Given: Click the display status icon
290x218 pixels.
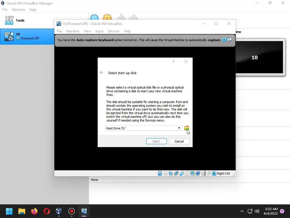Looking at the screenshot, I should pyautogui.click(x=192, y=173).
